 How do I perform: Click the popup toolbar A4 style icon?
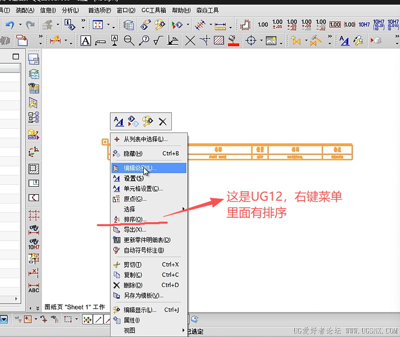119,121
